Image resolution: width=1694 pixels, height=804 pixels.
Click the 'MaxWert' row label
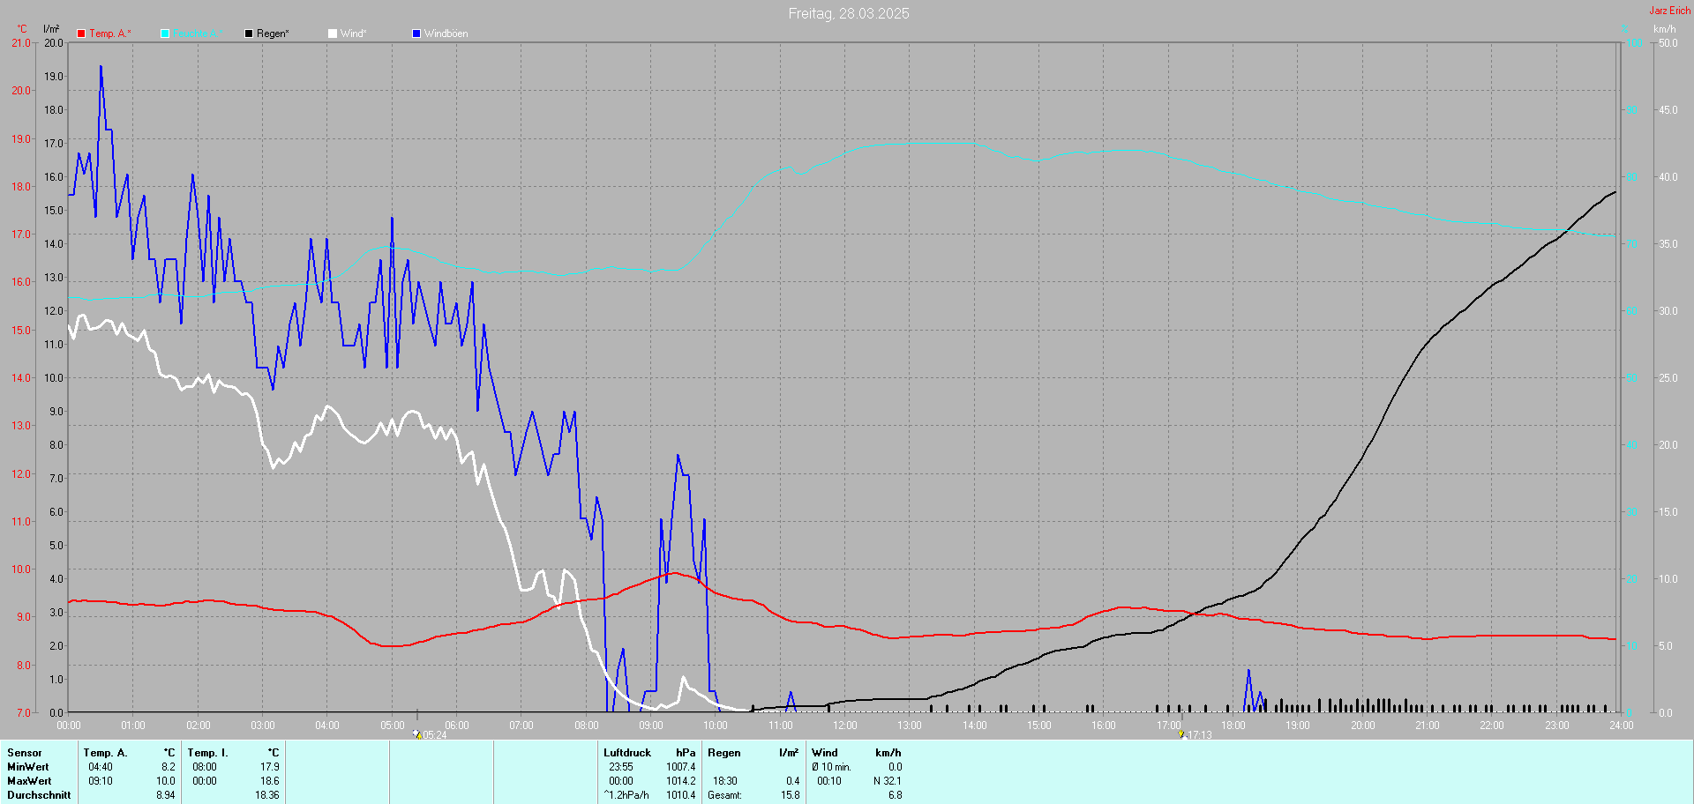[29, 781]
